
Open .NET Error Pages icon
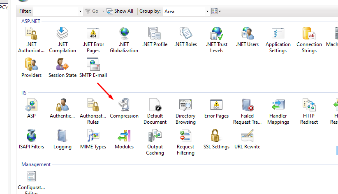point(93,34)
